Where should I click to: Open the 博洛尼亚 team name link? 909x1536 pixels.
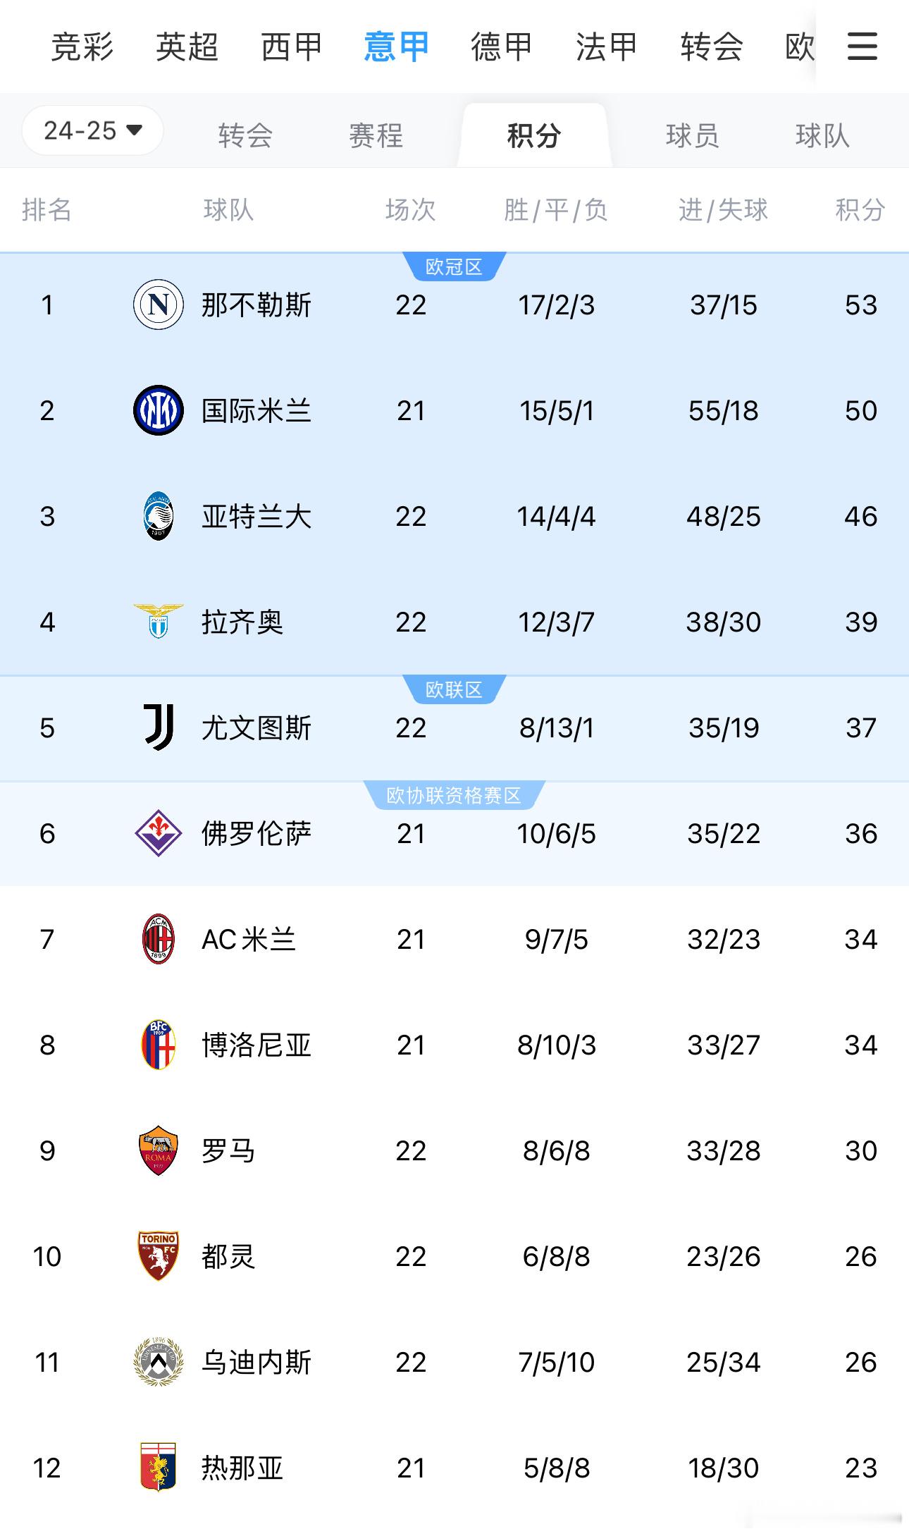256,1045
